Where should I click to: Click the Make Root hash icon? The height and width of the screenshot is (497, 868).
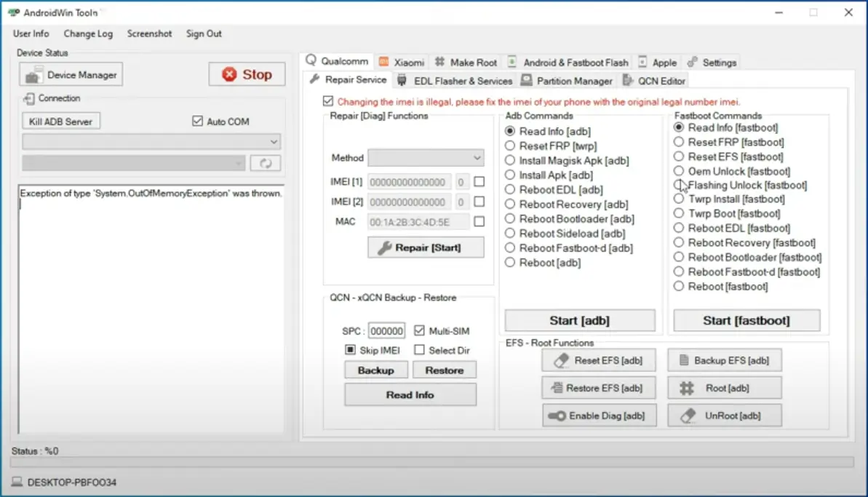[439, 61]
